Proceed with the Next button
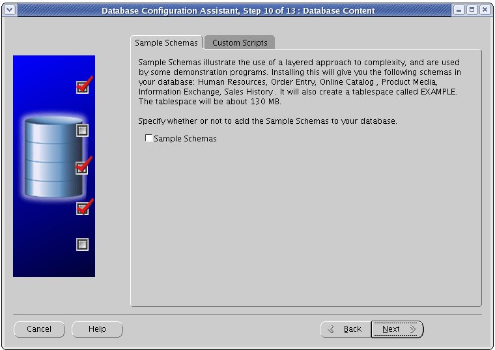The image size is (495, 350). pyautogui.click(x=397, y=329)
